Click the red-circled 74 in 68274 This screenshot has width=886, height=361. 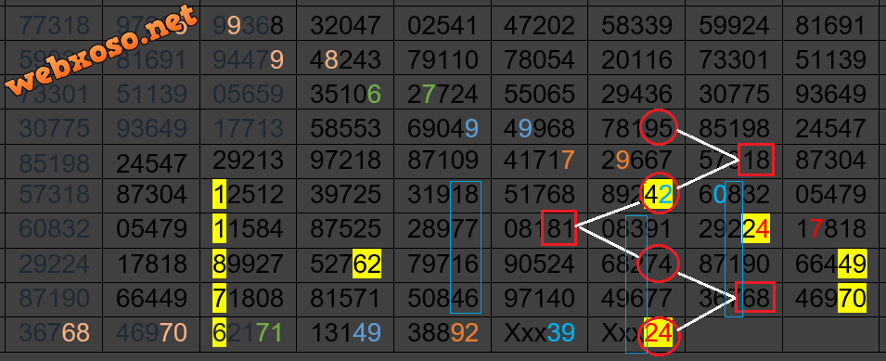point(657,264)
